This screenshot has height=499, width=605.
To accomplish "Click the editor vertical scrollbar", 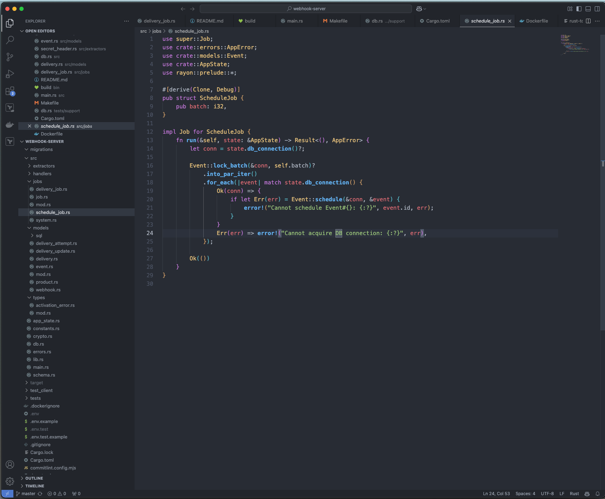I will click(x=603, y=183).
